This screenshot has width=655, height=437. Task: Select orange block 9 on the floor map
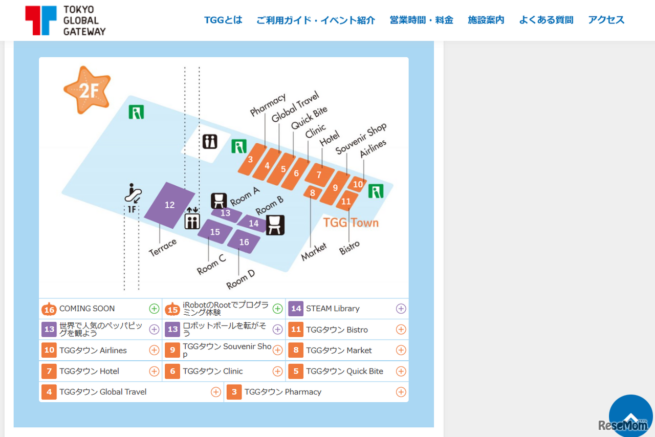tap(336, 188)
